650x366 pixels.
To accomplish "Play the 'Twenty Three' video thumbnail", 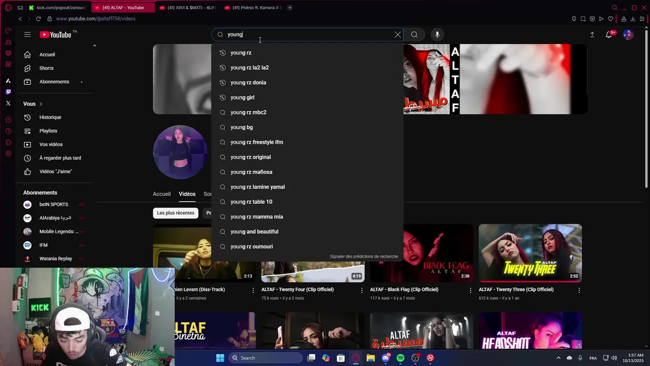I will coord(530,253).
